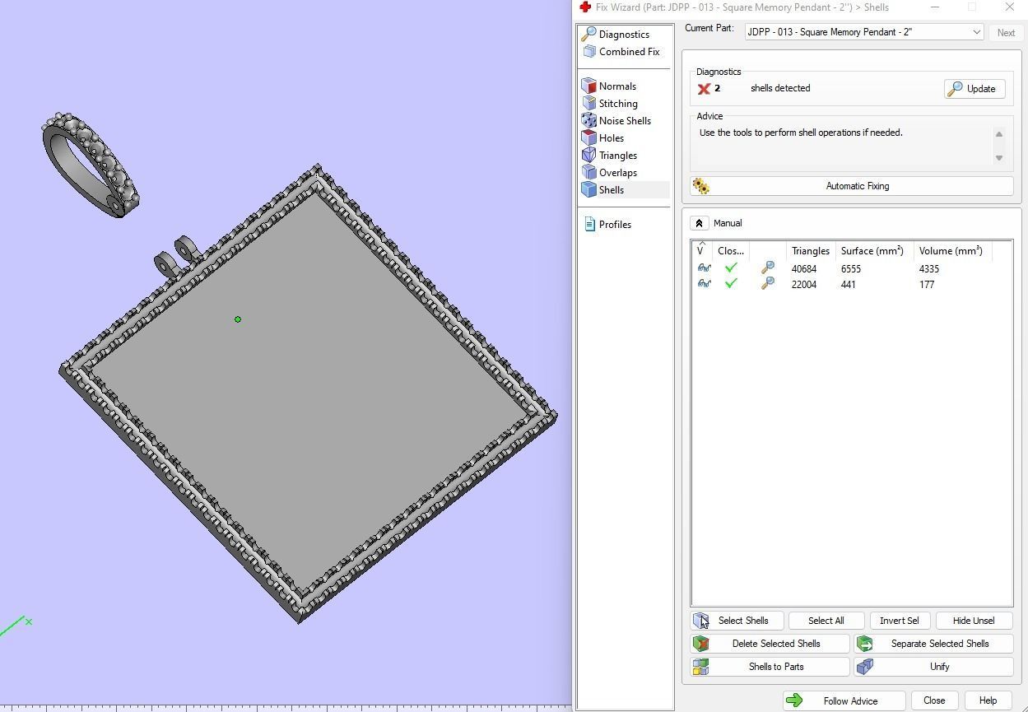1028x712 pixels.
Task: Select the 4335 volume cell
Action: (928, 269)
